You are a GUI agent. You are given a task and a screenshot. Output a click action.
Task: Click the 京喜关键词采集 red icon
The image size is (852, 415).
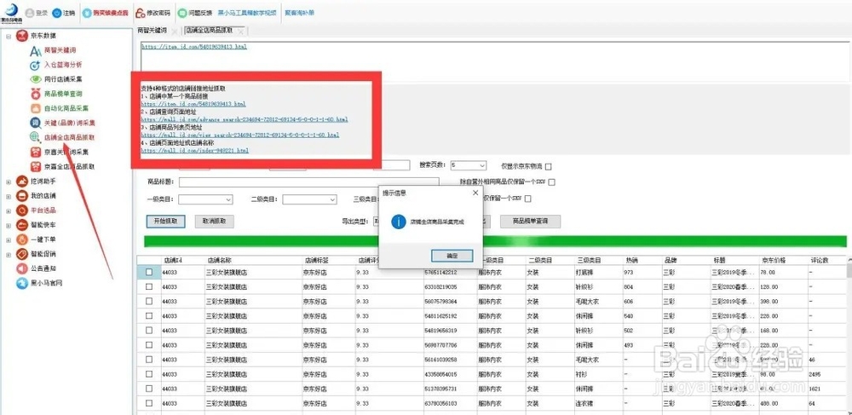point(35,152)
